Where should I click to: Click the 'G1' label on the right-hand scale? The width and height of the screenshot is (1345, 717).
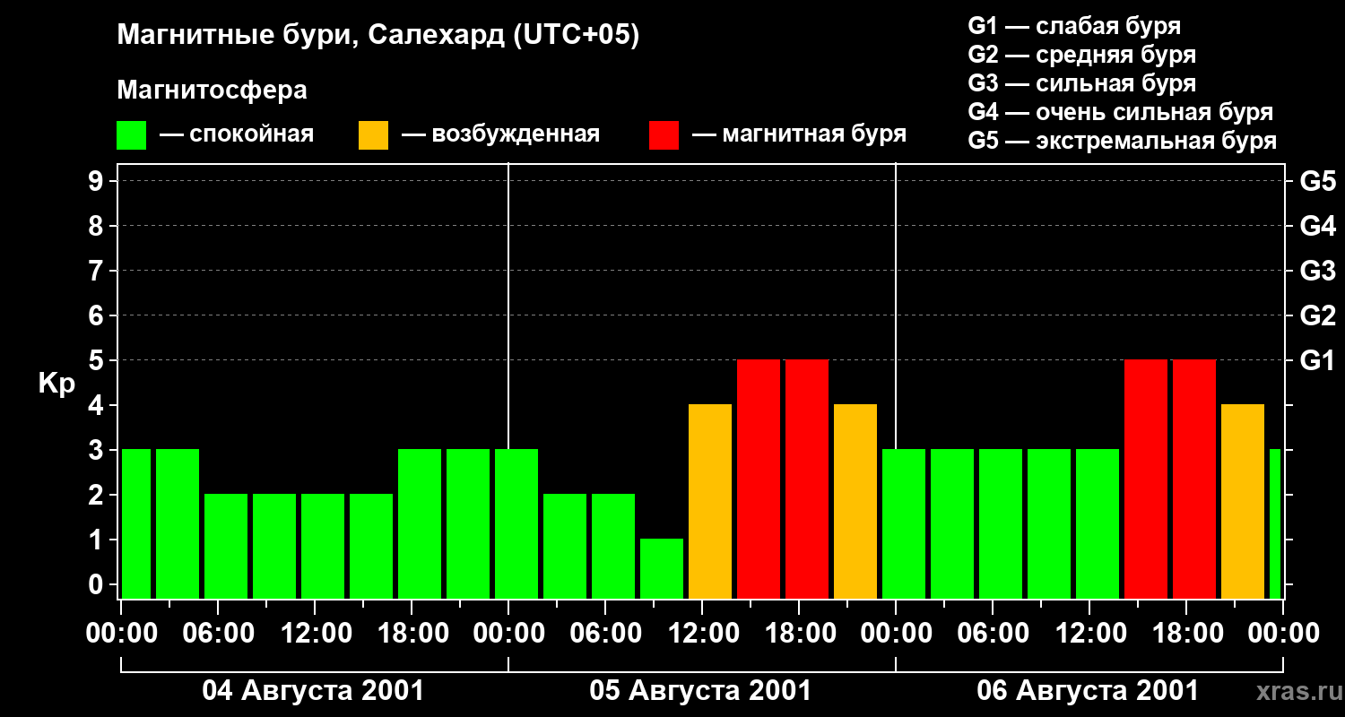pos(1317,360)
